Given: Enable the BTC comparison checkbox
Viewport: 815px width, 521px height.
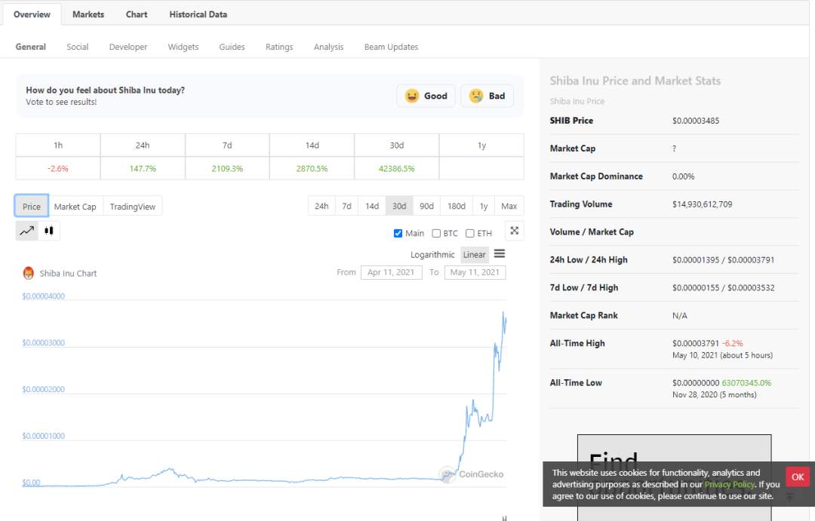Looking at the screenshot, I should pyautogui.click(x=436, y=233).
